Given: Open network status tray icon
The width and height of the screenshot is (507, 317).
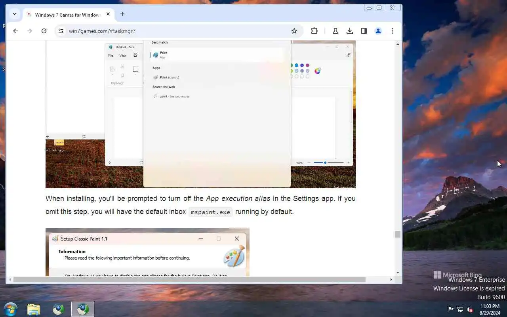Looking at the screenshot, I should pos(460,309).
